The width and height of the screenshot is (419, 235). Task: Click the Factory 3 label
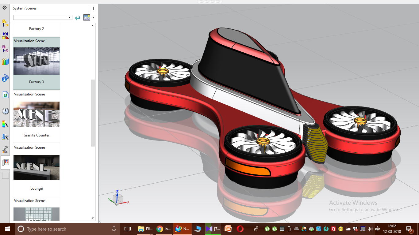(x=37, y=82)
